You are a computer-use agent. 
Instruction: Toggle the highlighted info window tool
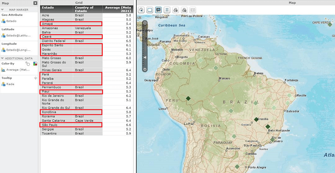[x=158, y=10]
